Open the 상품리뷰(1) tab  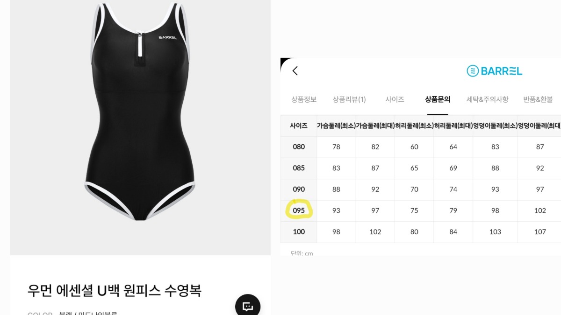(349, 99)
